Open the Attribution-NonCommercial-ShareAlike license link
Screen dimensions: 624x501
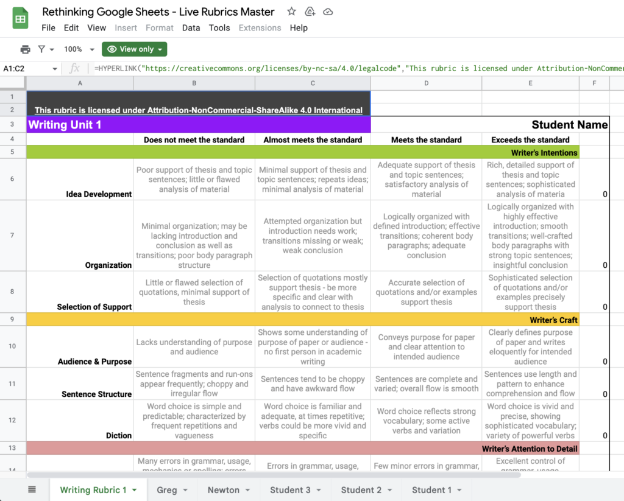tap(199, 110)
